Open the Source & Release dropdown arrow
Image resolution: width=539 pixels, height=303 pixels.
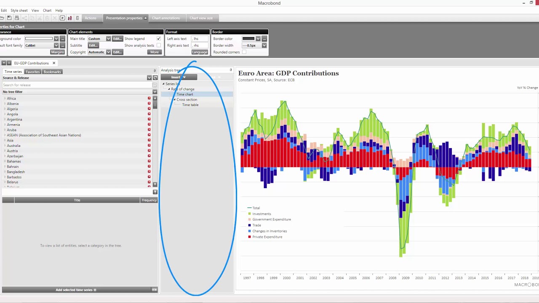pos(149,78)
